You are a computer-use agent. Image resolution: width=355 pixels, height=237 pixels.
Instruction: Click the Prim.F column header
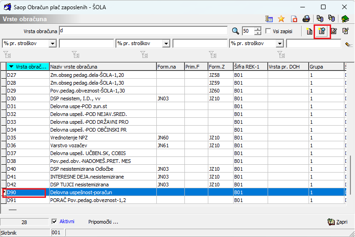[196, 67]
